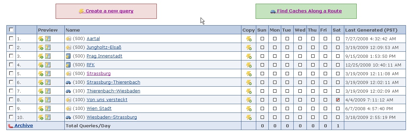Click the copy icon for Thierenbach-Wiesbaden query
This screenshot has width=410, height=132.
click(249, 91)
